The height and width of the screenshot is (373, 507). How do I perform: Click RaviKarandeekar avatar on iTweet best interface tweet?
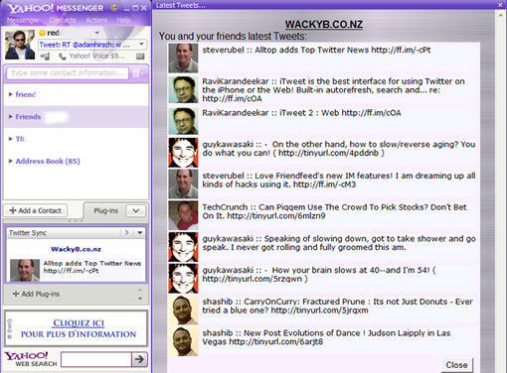183,89
